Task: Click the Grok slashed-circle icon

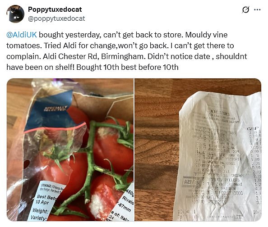Action: point(245,9)
